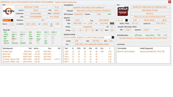Viewport: 173px width, 97px height.
Task: Click the Prod. Einheit button
Action: point(54,17)
